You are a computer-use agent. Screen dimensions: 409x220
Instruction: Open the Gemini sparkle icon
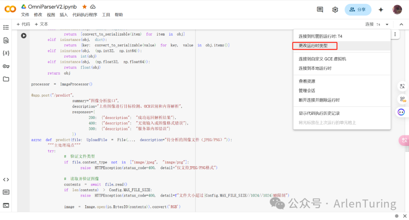pos(381,9)
